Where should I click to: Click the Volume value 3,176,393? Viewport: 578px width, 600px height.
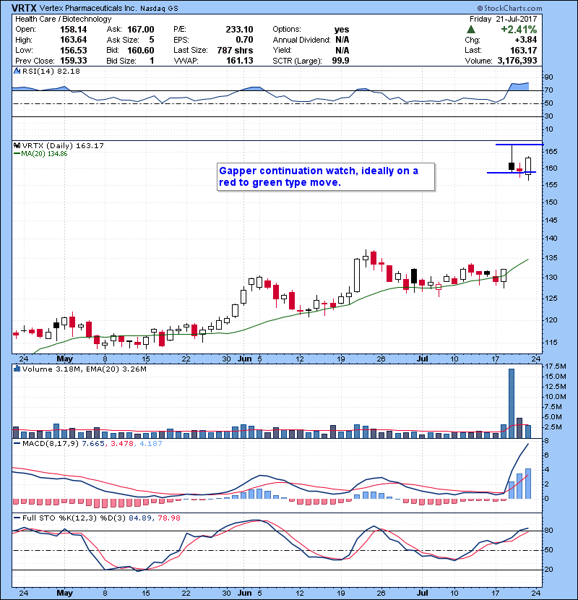(517, 61)
